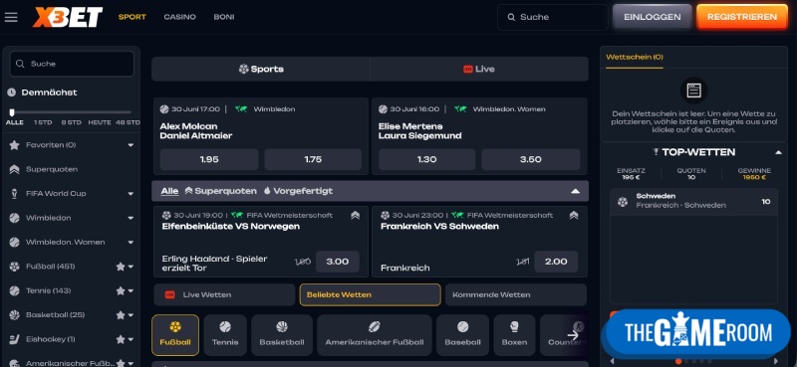Expand the Wimbledon. Women sidebar entry
Viewport: 797px width, 367px height.
click(x=131, y=243)
